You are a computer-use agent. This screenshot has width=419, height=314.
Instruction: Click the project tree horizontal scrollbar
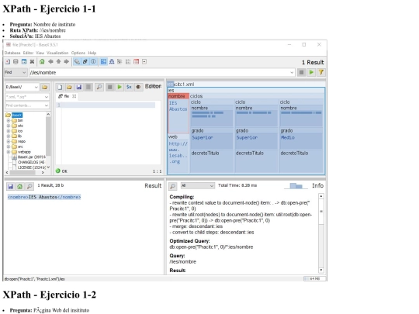25,172
